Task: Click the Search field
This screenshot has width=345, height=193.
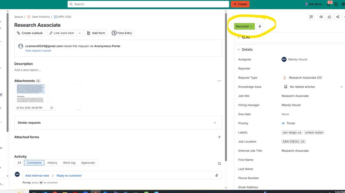Action: click(x=148, y=4)
